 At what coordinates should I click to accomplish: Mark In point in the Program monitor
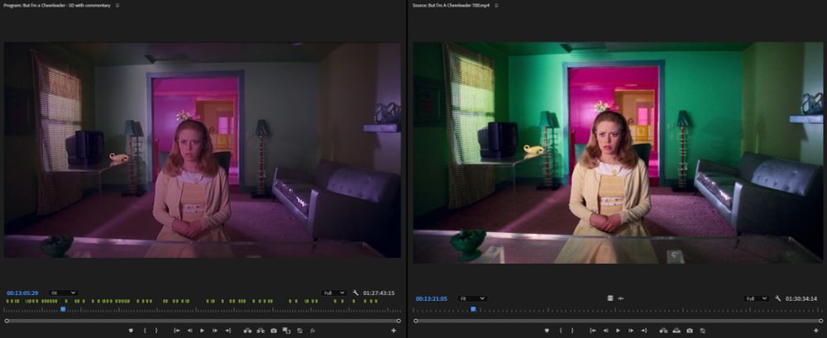(x=145, y=331)
